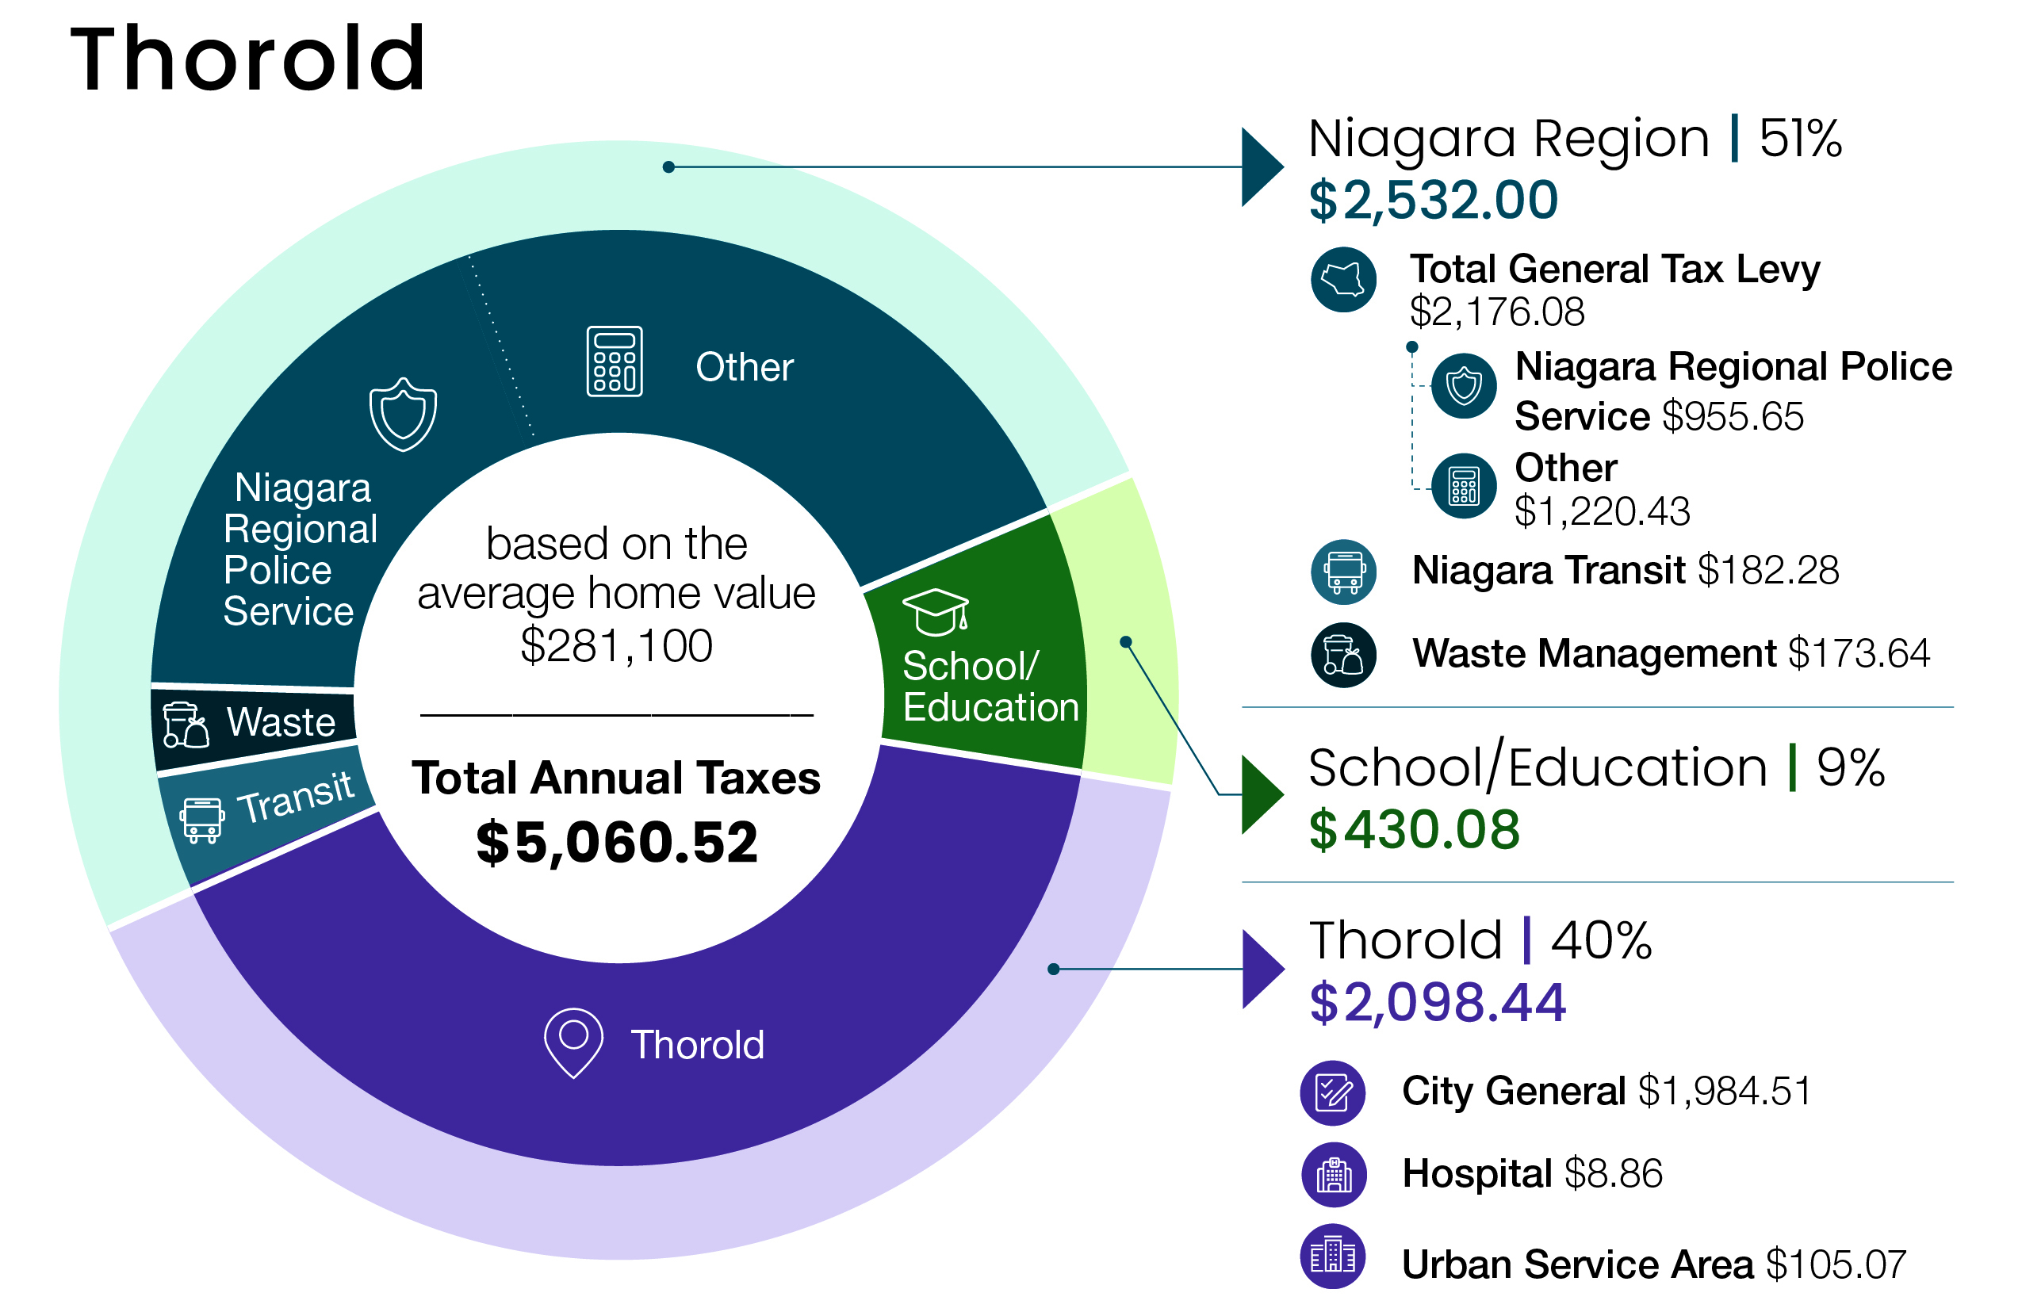This screenshot has width=2022, height=1312.
Task: Click the bus icon in the Transit segment
Action: click(202, 820)
